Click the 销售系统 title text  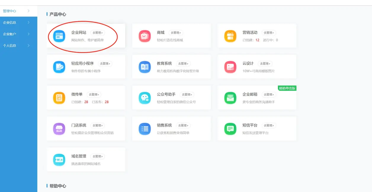[x=164, y=125]
